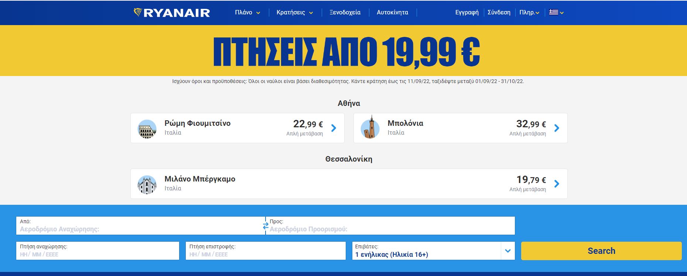Open the Πληρ. dropdown

tap(529, 13)
